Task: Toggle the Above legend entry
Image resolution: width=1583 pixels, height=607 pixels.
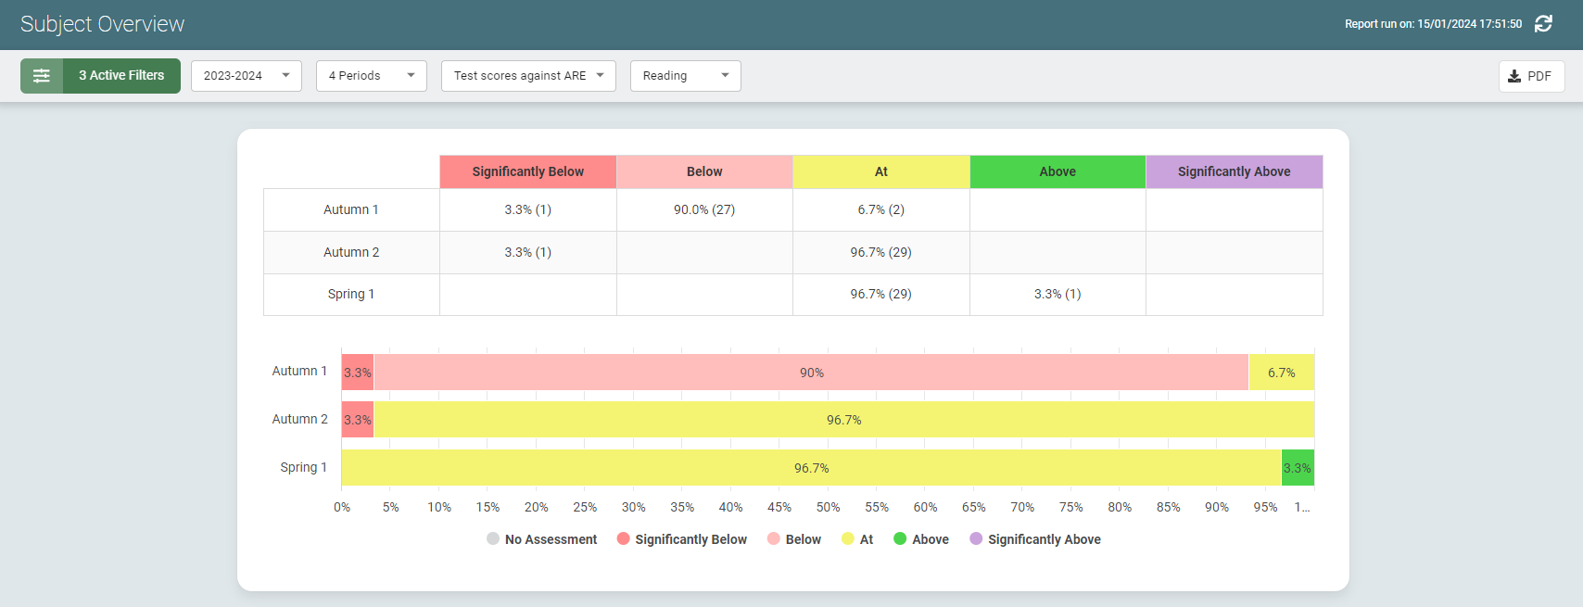Action: (x=921, y=539)
